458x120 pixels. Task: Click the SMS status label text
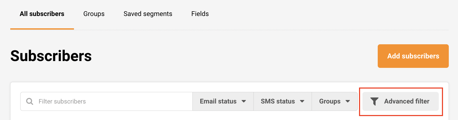tap(278, 101)
